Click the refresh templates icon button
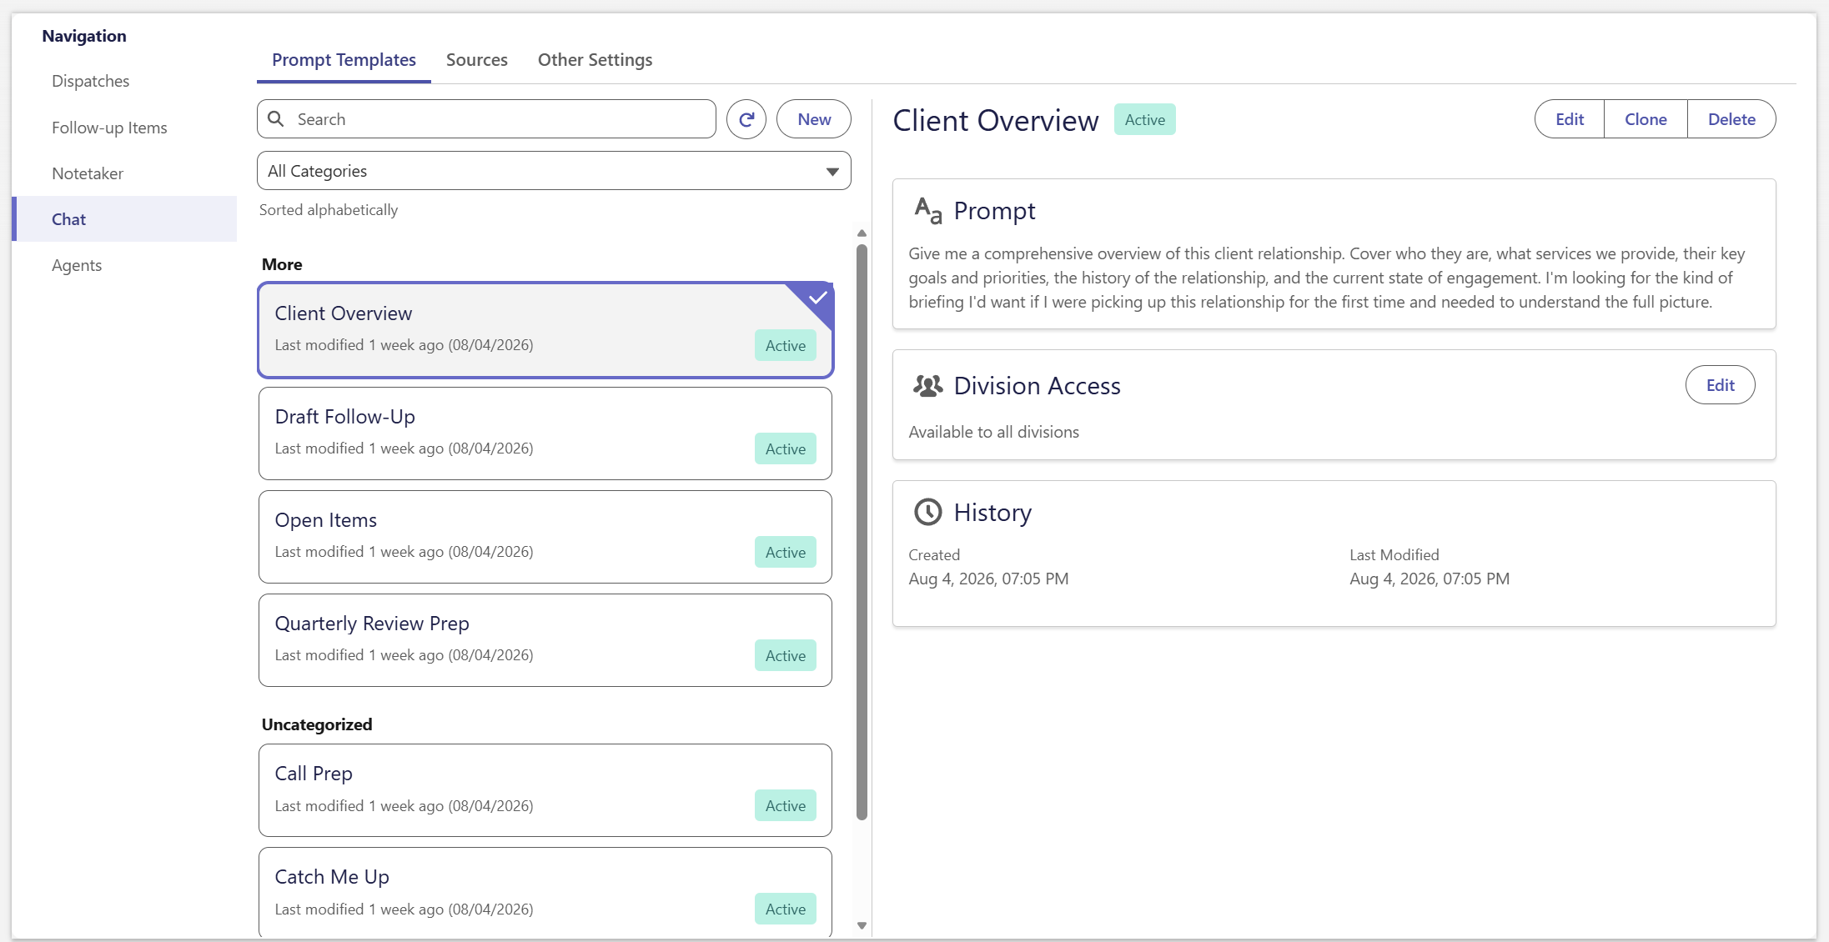 [x=746, y=119]
